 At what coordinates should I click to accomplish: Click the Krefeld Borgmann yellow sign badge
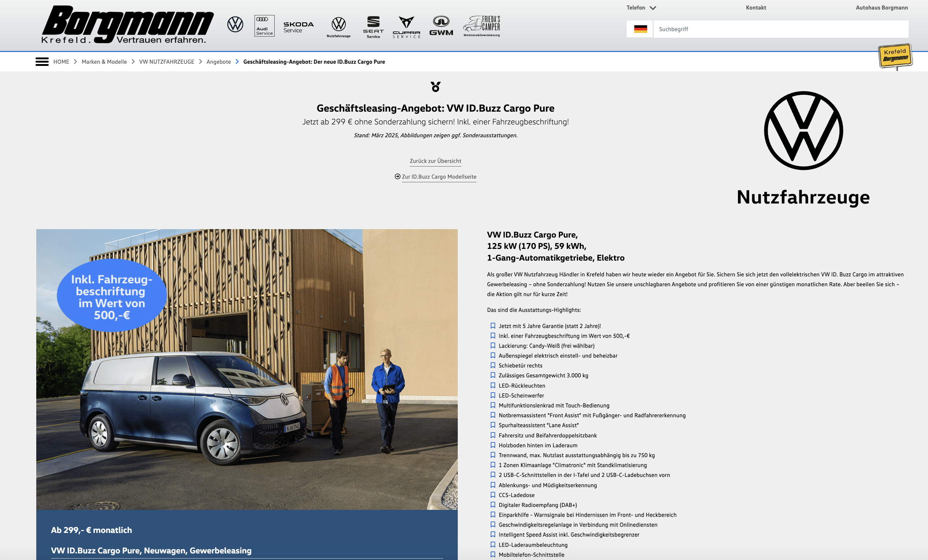[895, 56]
